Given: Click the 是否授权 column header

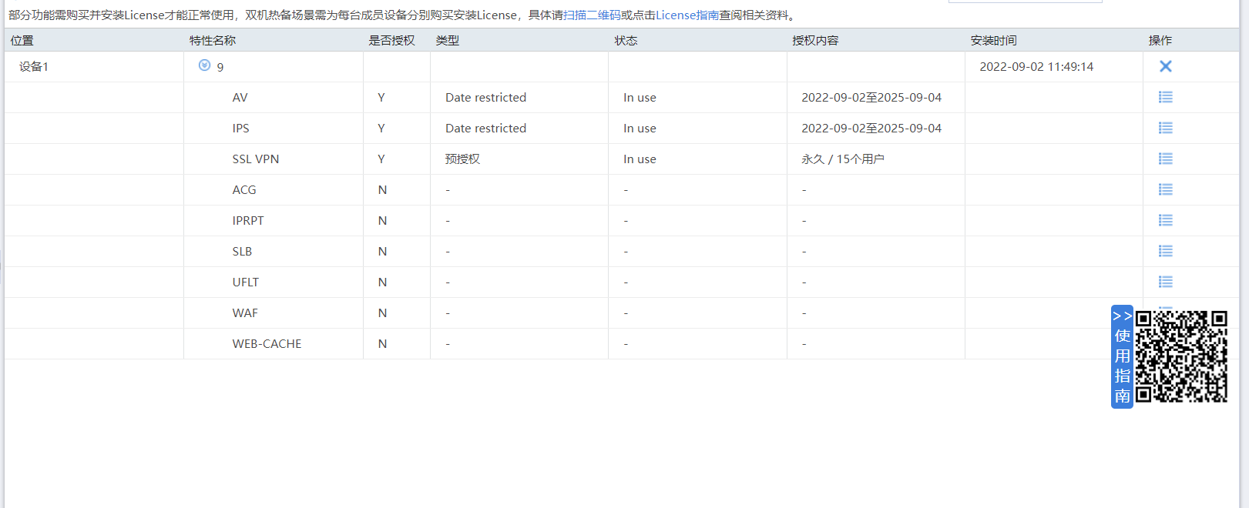Looking at the screenshot, I should pos(391,40).
